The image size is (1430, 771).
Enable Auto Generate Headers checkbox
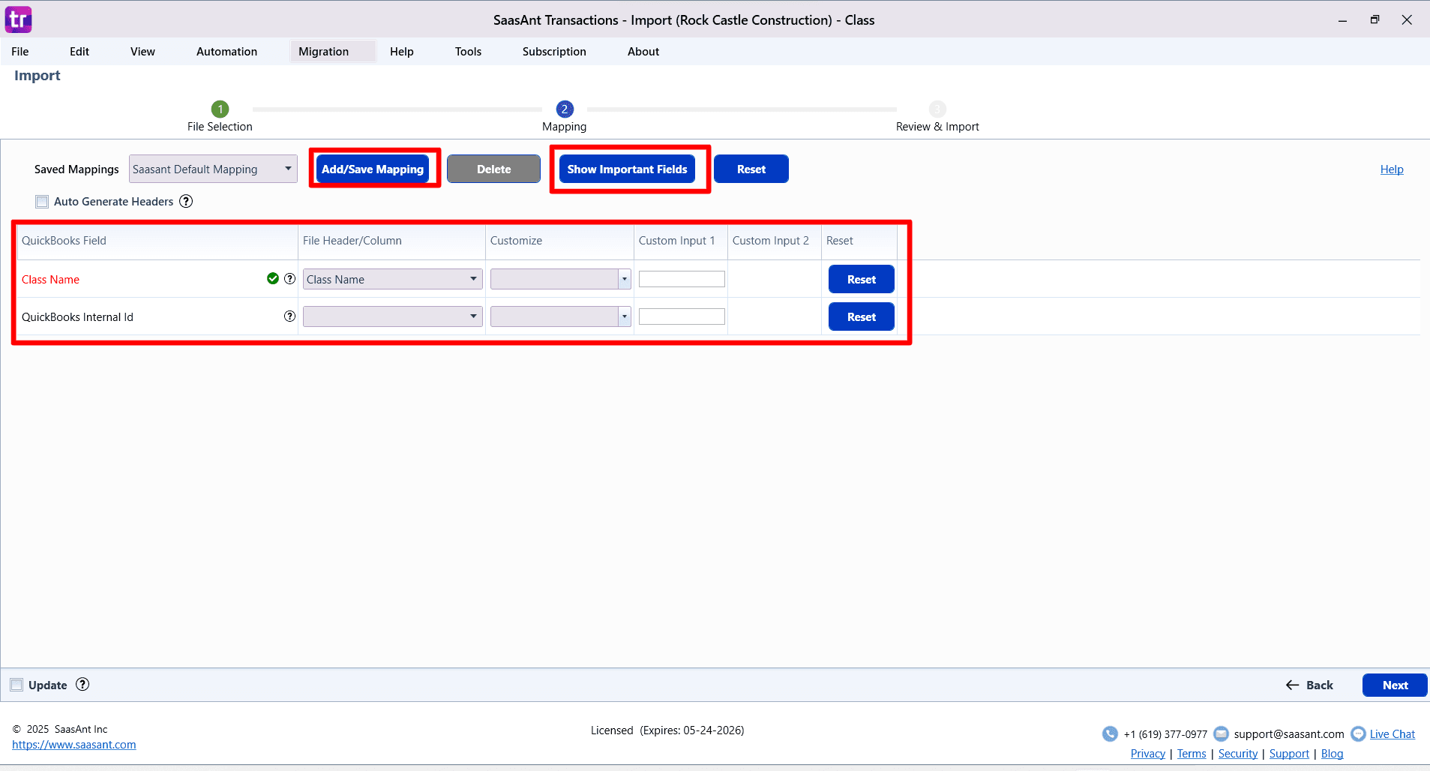[42, 201]
